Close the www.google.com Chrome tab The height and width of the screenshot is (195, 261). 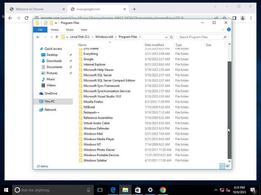(x=124, y=9)
